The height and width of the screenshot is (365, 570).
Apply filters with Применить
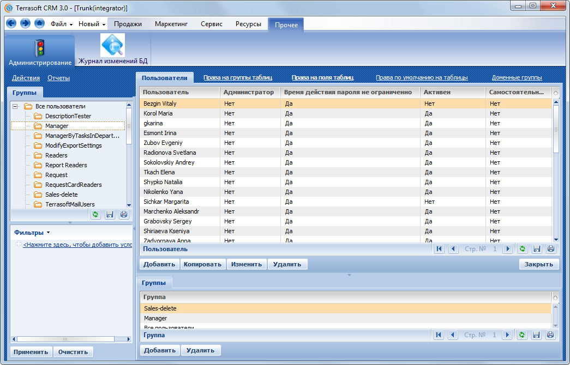click(x=31, y=351)
